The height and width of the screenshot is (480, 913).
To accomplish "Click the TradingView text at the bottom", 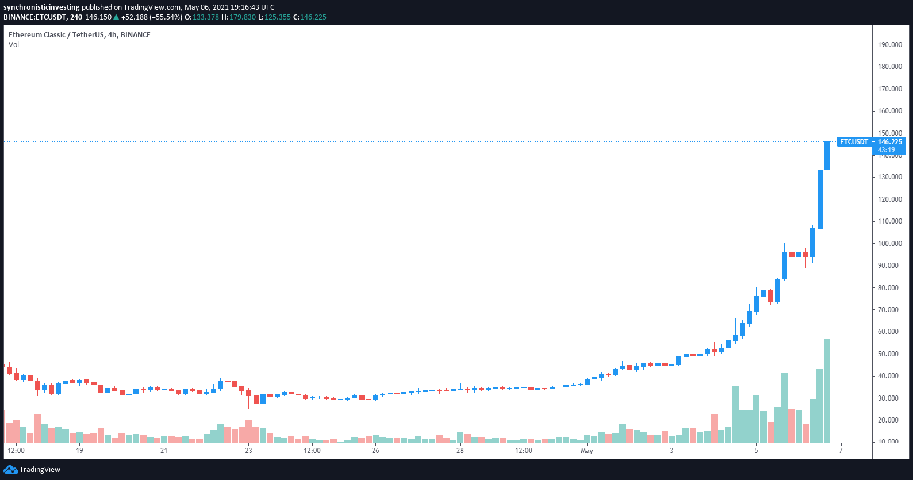I will (40, 470).
